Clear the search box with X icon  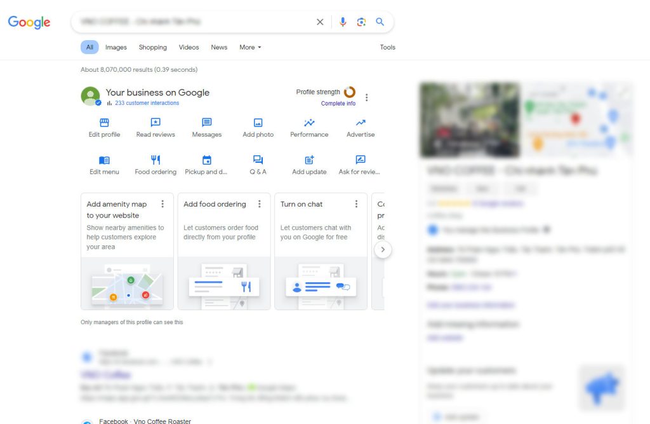click(320, 22)
